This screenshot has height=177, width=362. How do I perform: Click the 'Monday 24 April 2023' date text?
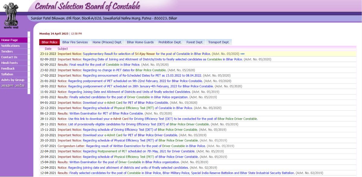(x=54, y=34)
